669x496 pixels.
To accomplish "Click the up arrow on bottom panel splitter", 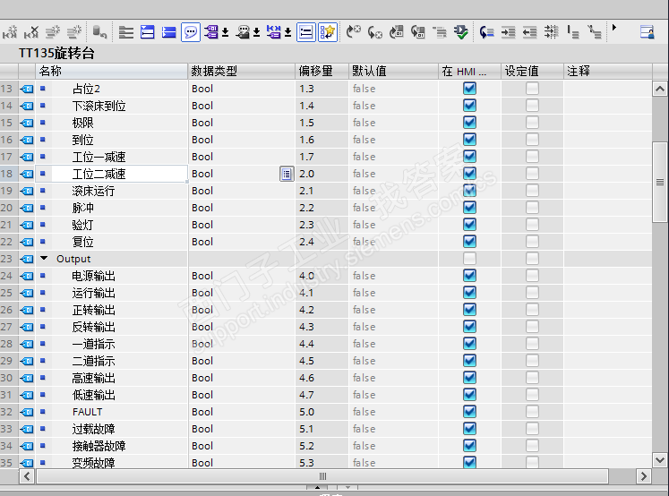I will (317, 487).
